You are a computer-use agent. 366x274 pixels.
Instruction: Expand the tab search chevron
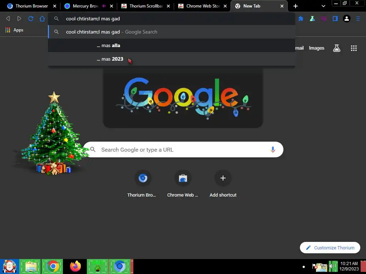click(x=323, y=6)
